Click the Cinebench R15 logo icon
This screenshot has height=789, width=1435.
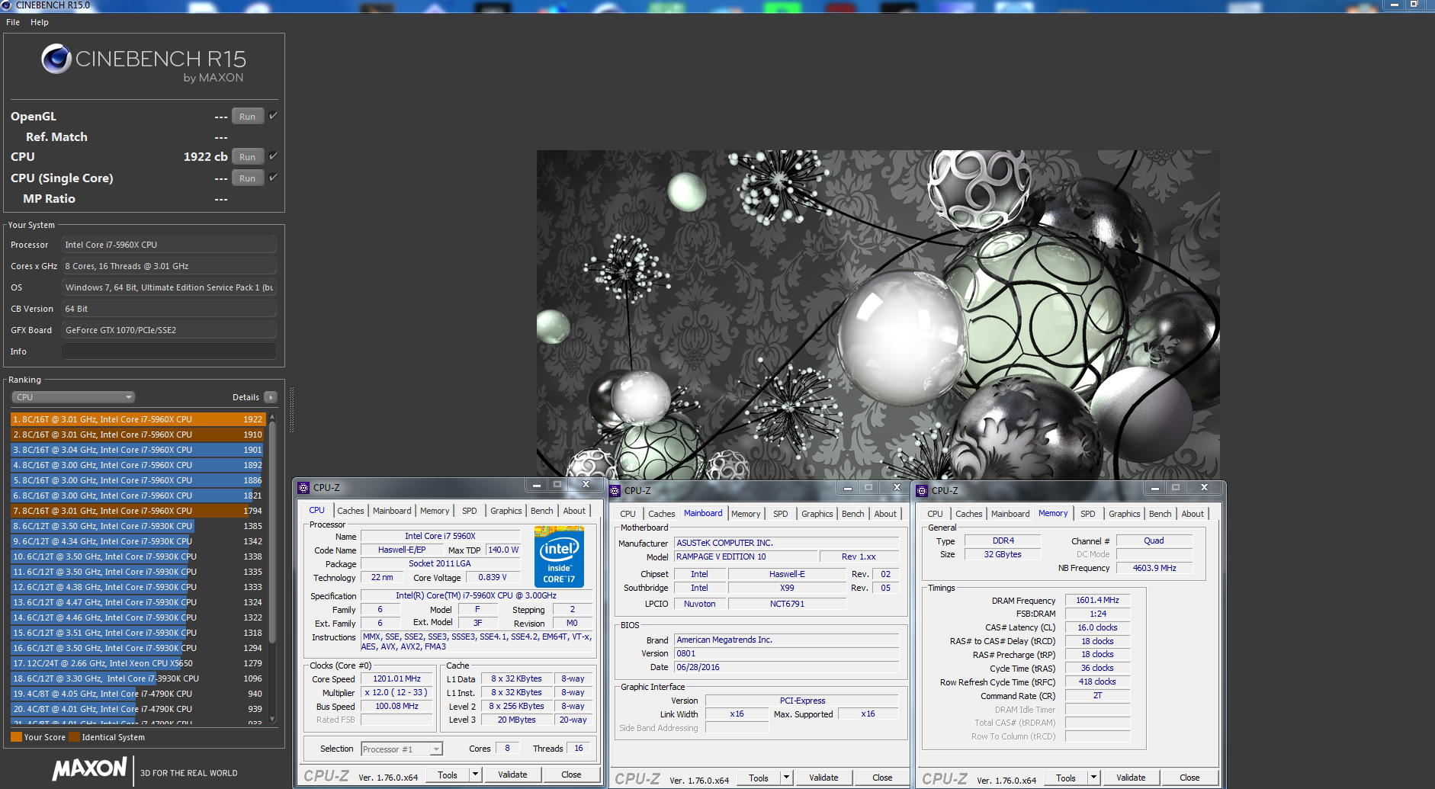(x=56, y=59)
